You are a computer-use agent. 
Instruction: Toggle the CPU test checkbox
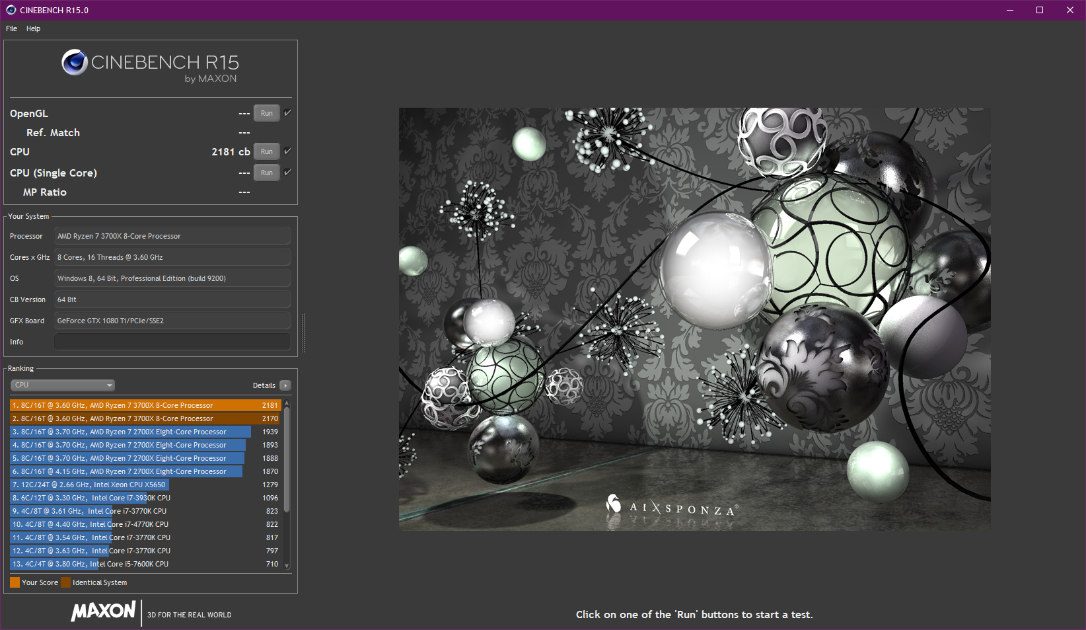click(287, 151)
